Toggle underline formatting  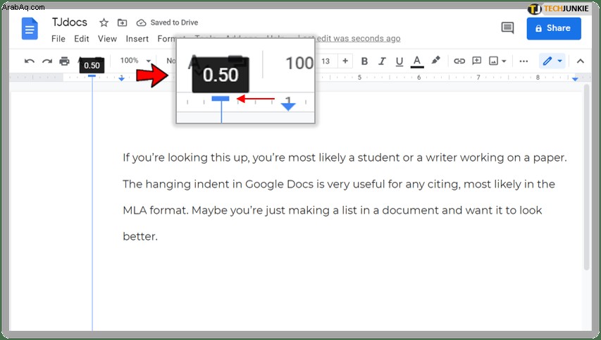399,61
